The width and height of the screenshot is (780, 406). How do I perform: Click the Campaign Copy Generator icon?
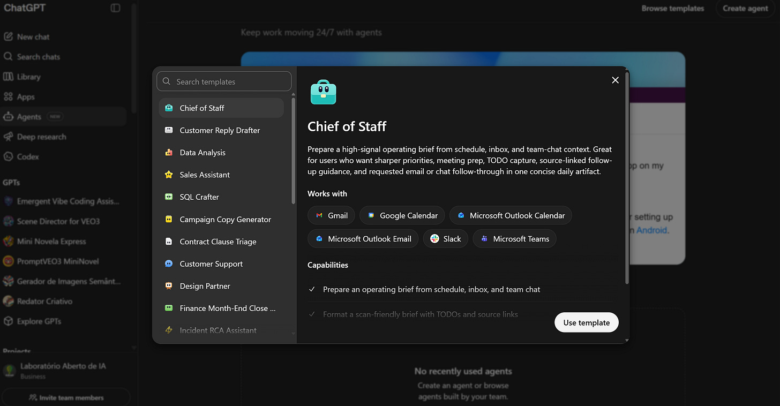(169, 219)
